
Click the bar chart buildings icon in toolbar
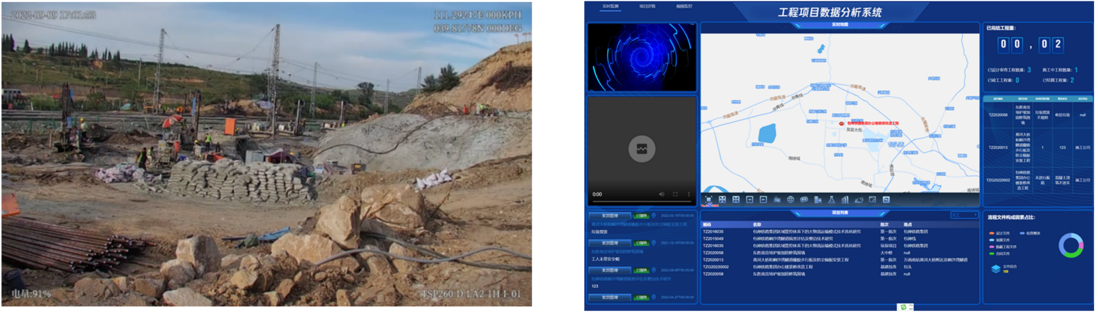pyautogui.click(x=845, y=200)
